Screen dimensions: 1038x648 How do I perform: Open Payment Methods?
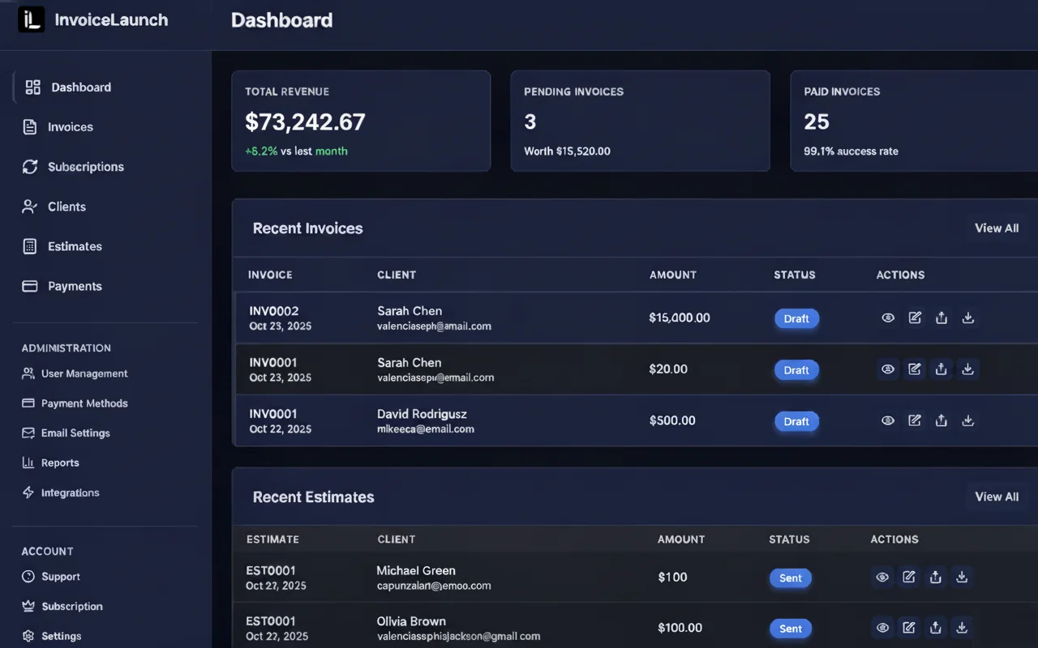[x=84, y=403]
